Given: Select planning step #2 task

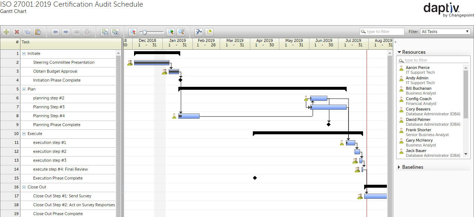Looking at the screenshot, I should click(x=48, y=98).
